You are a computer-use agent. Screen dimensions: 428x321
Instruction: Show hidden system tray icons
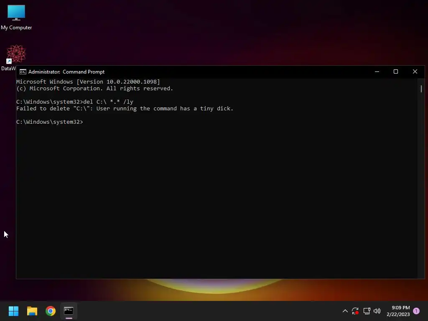(345, 311)
